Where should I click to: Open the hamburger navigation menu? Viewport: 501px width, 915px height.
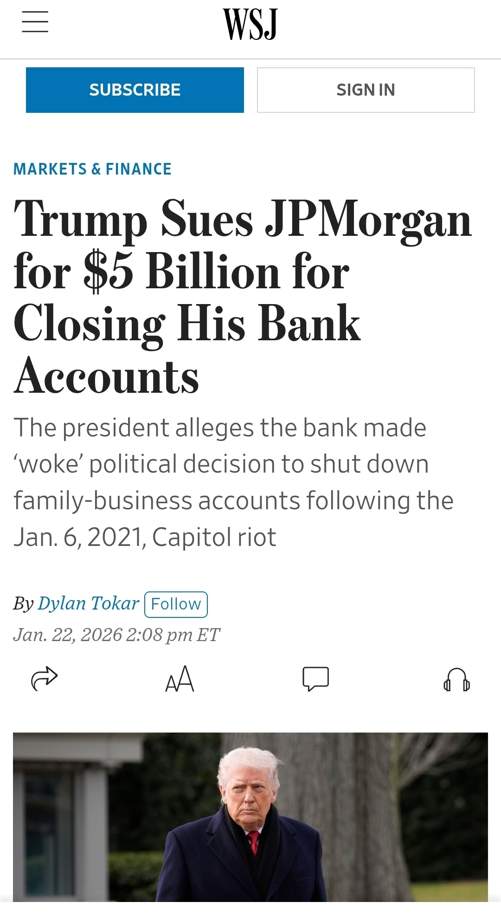(x=35, y=22)
